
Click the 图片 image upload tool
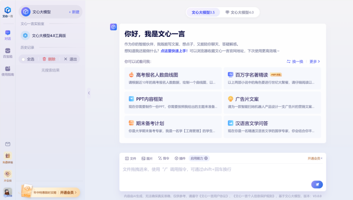(147, 158)
